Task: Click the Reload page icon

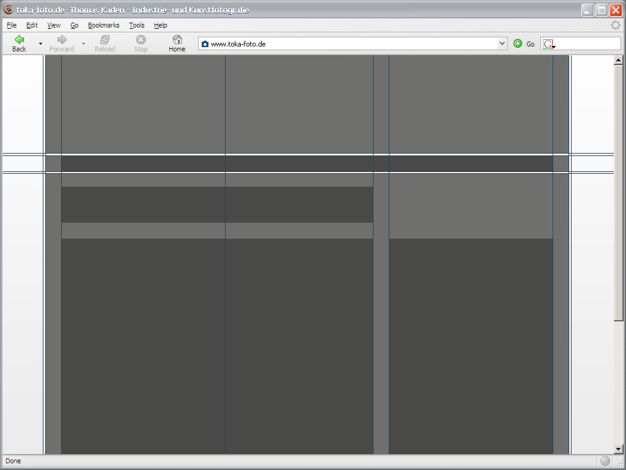Action: coord(105,39)
